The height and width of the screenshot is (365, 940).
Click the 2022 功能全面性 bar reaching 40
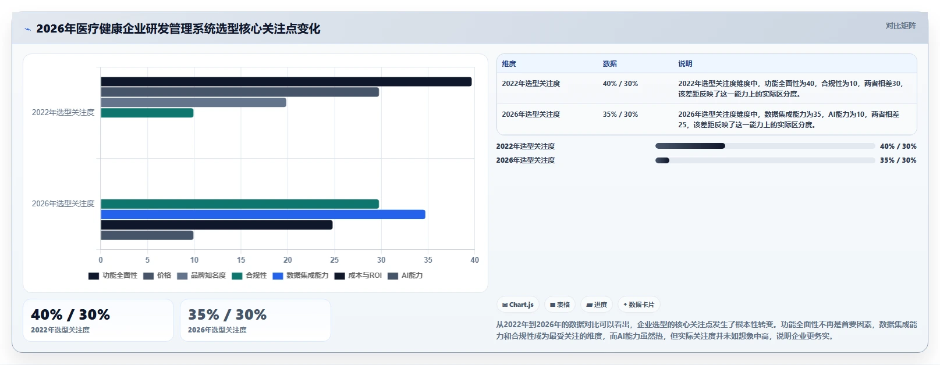click(286, 82)
